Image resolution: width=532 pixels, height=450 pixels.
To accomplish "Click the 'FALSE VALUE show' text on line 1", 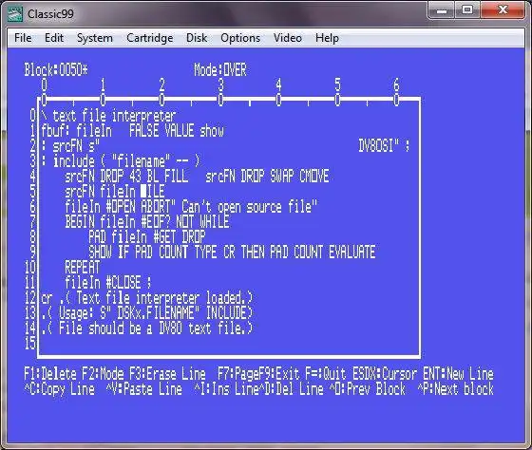I will click(177, 131).
